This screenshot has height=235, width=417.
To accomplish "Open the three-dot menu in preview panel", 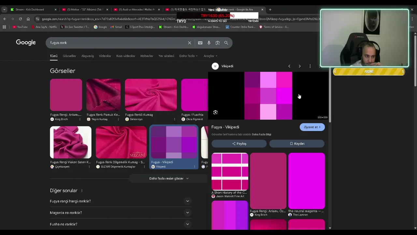I will (x=310, y=66).
